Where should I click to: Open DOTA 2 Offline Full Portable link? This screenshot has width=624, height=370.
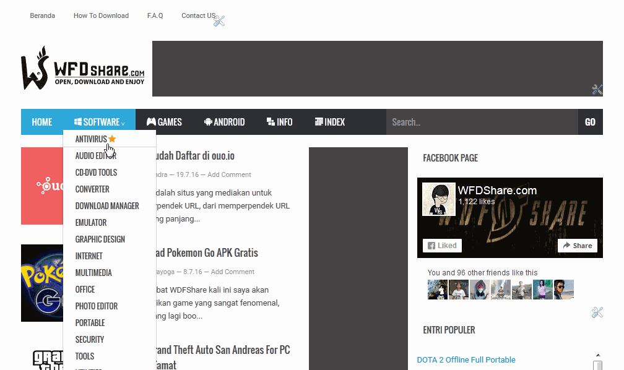(x=466, y=359)
